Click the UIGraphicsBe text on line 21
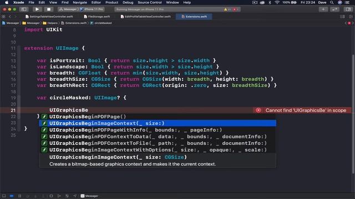 (x=69, y=110)
